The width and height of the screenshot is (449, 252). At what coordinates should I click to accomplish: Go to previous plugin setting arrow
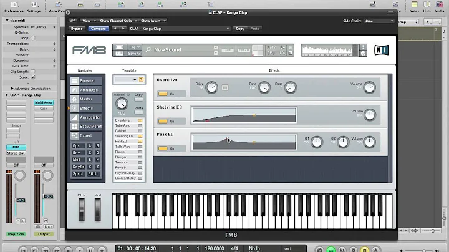point(115,29)
